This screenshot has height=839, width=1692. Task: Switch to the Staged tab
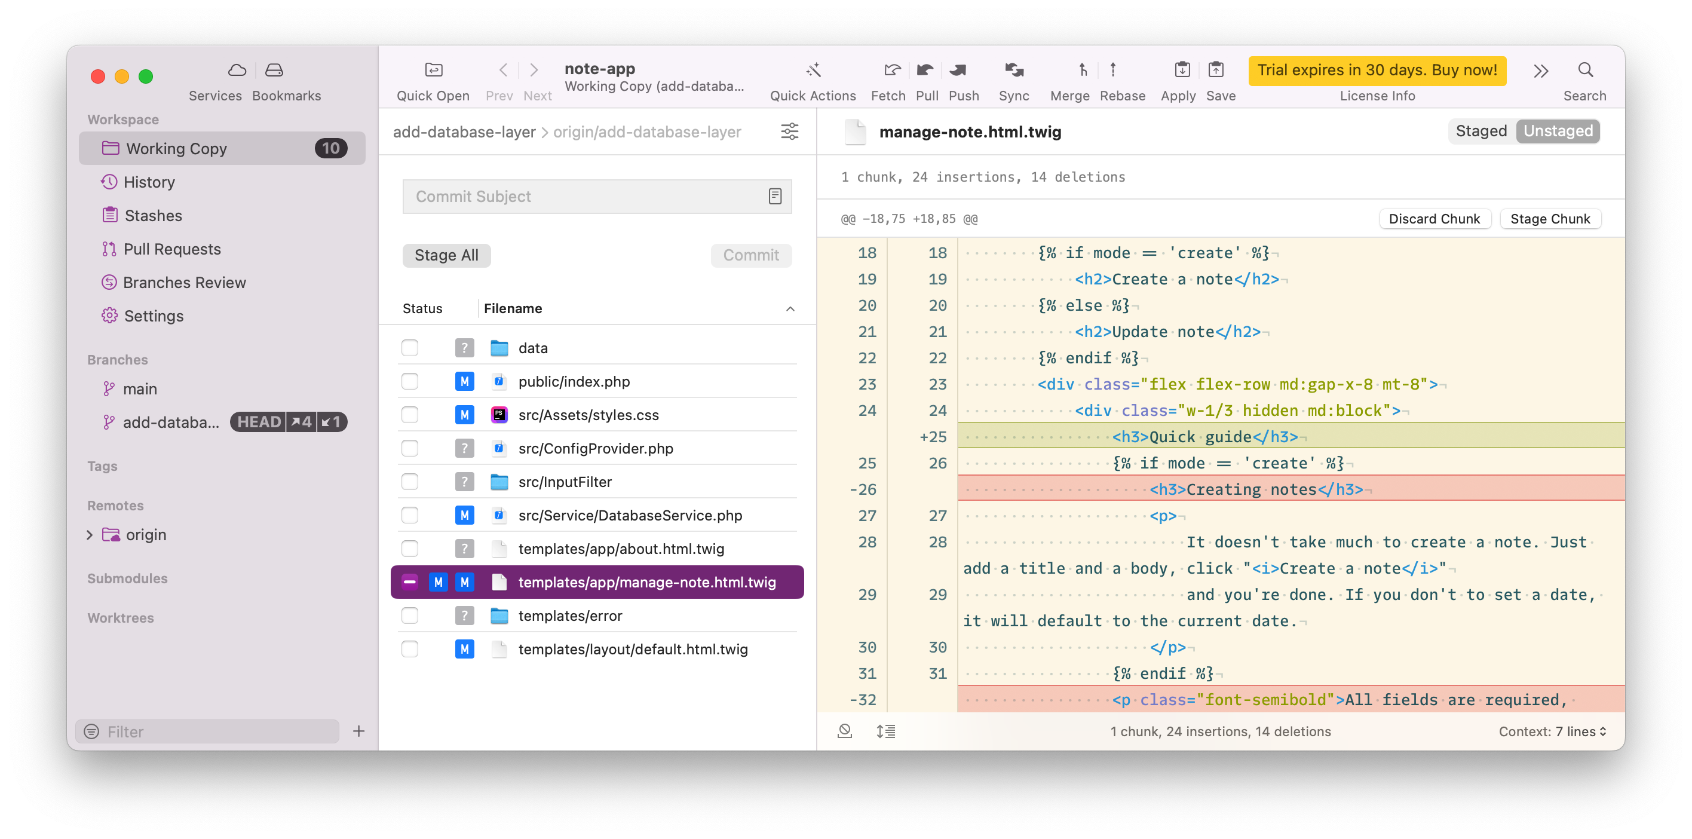[x=1480, y=131]
